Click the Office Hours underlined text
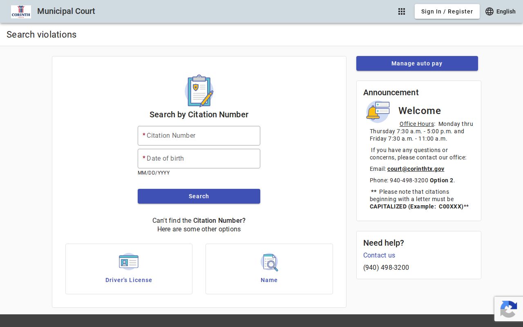The image size is (523, 327). pyautogui.click(x=417, y=124)
